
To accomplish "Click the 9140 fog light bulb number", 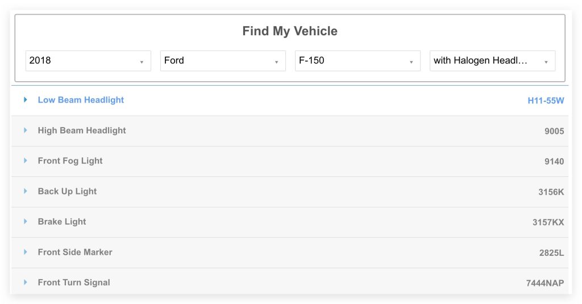I will [554, 162].
